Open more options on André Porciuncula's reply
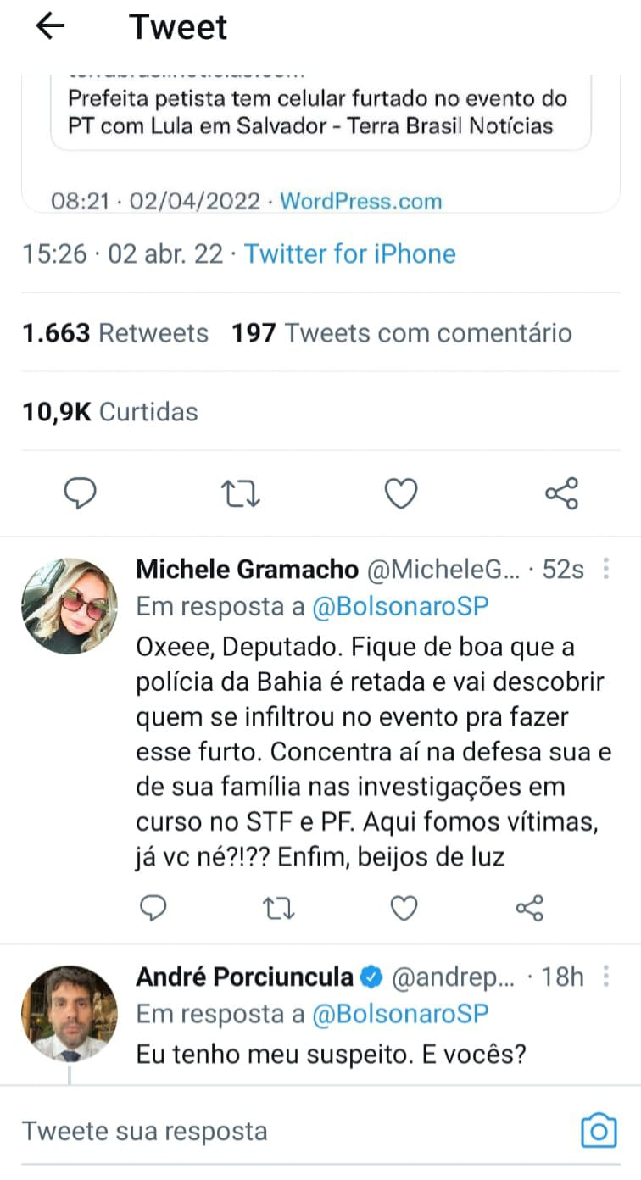Viewport: 641px width, 1180px height. pos(606,977)
